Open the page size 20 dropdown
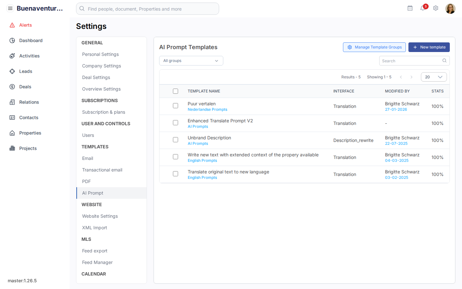This screenshot has height=289, width=462. (x=434, y=77)
